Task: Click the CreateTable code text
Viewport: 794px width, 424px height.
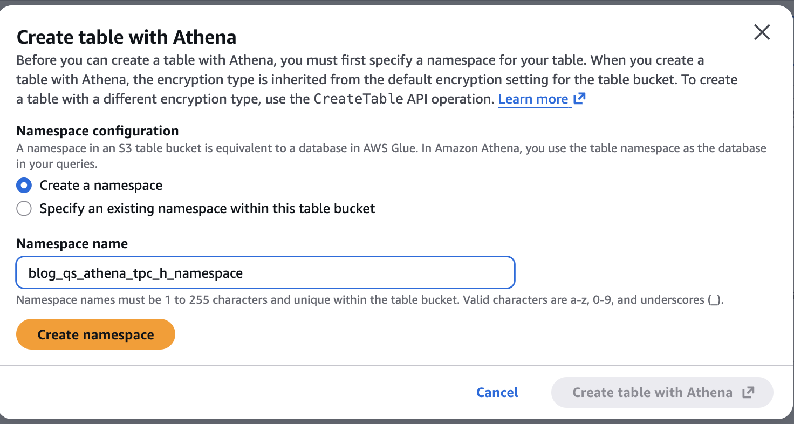Action: (358, 99)
